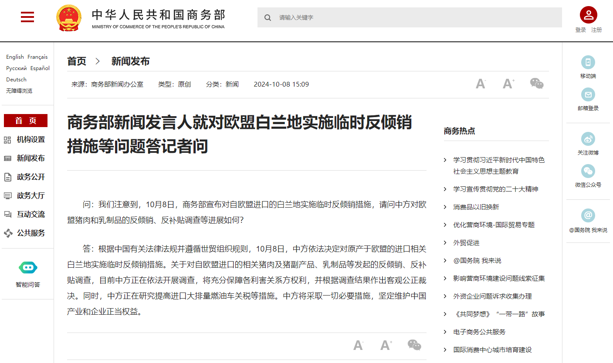
Task: Click the date 2024-10-08 15:09
Action: pyautogui.click(x=281, y=84)
